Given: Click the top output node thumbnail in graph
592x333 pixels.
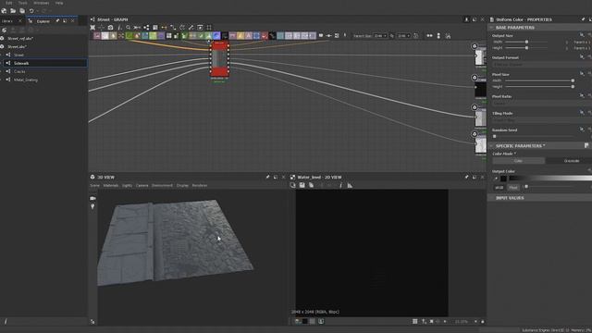Looking at the screenshot, I should 481,56.
